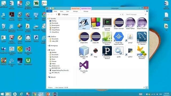Select the eclipse JEE shortcut

click(x=96, y=38)
